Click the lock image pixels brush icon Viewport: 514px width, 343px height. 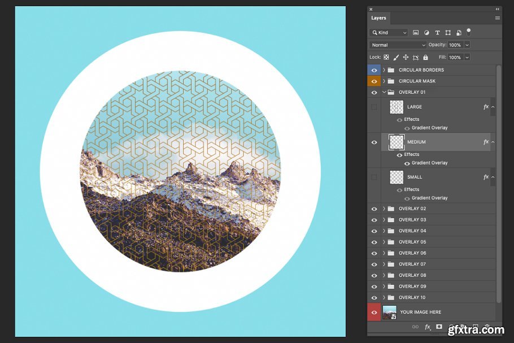coord(396,57)
